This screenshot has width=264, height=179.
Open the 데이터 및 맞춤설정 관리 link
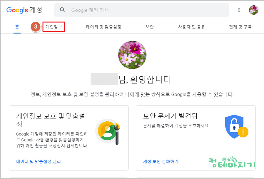[39, 161]
